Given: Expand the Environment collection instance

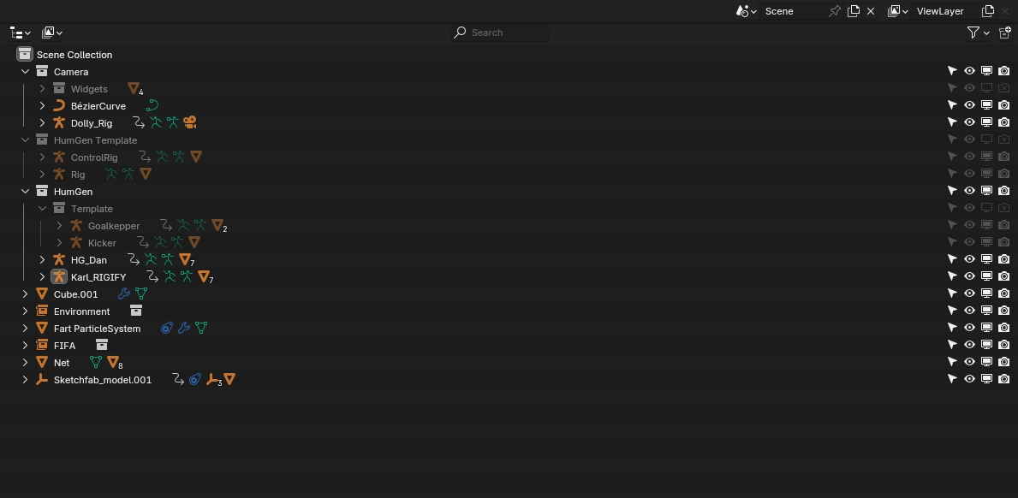Looking at the screenshot, I should pos(26,311).
